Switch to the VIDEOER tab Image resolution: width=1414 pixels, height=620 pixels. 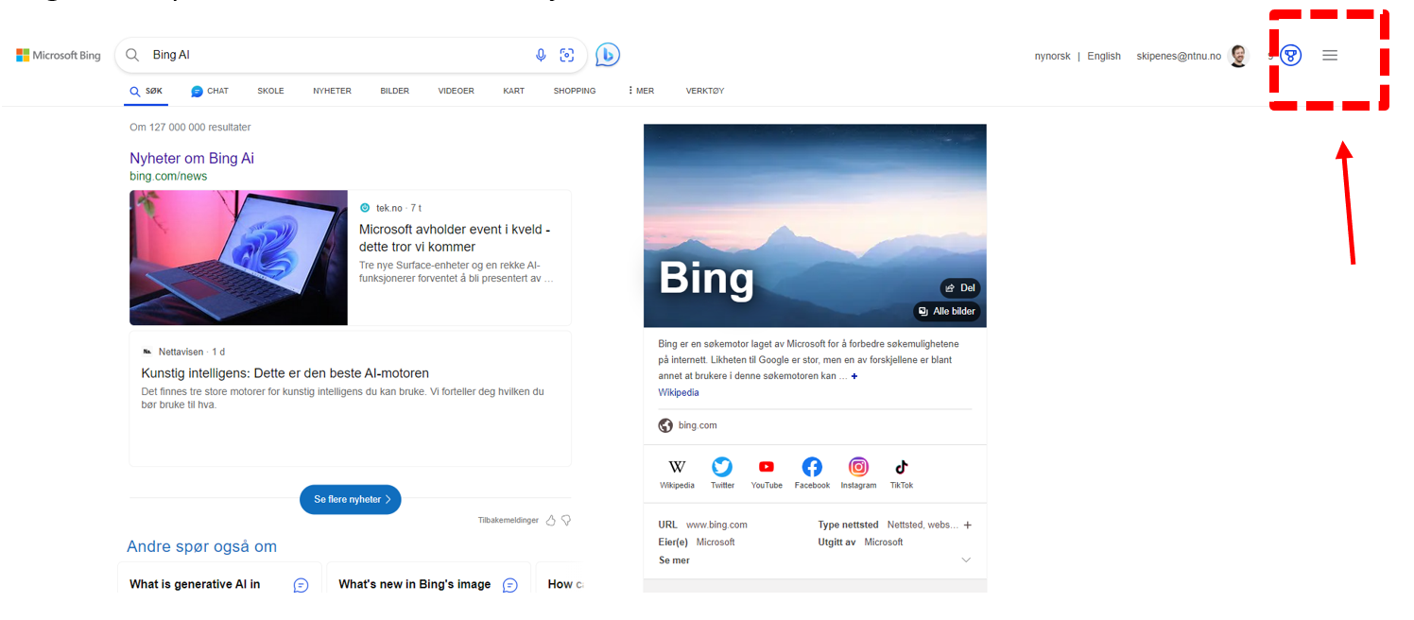456,91
